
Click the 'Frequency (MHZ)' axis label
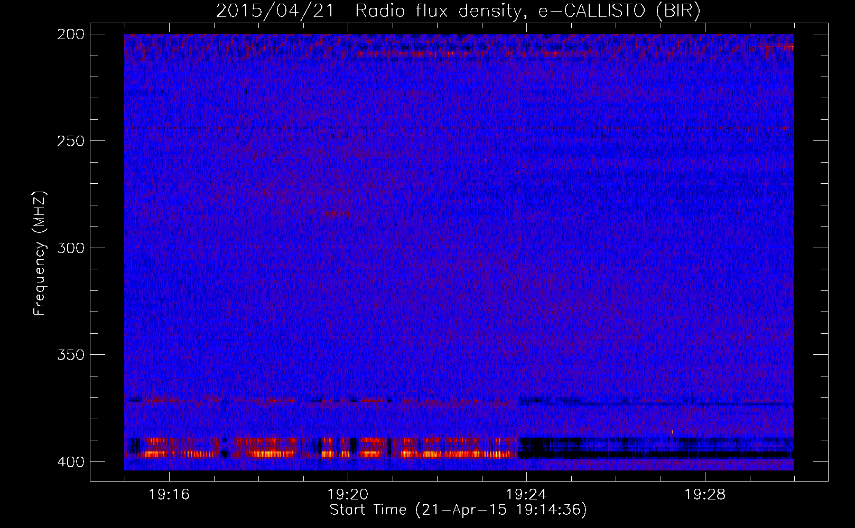pos(40,253)
